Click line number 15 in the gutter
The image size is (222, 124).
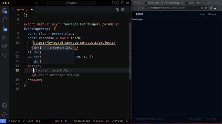pos(17,70)
